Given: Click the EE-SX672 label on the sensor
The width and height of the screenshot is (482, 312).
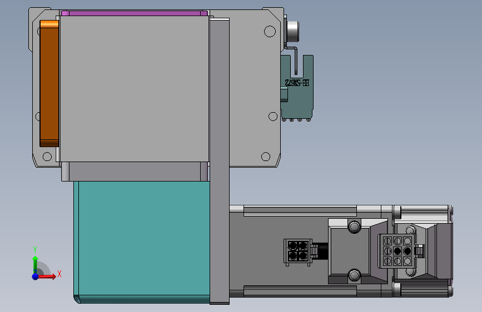Looking at the screenshot, I should click(x=297, y=83).
